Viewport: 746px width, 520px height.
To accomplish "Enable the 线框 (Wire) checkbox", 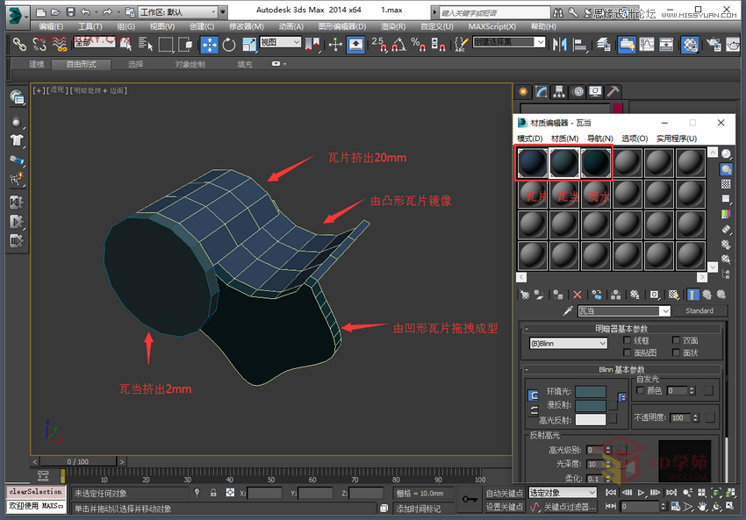I will pyautogui.click(x=627, y=340).
